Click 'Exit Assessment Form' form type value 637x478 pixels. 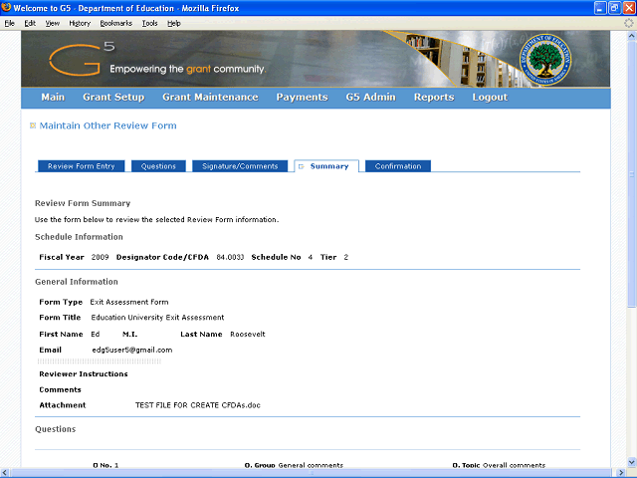pos(129,302)
